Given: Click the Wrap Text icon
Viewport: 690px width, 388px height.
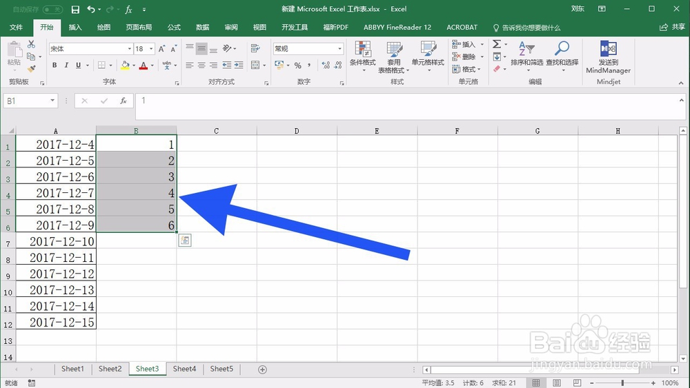Looking at the screenshot, I should (x=255, y=48).
